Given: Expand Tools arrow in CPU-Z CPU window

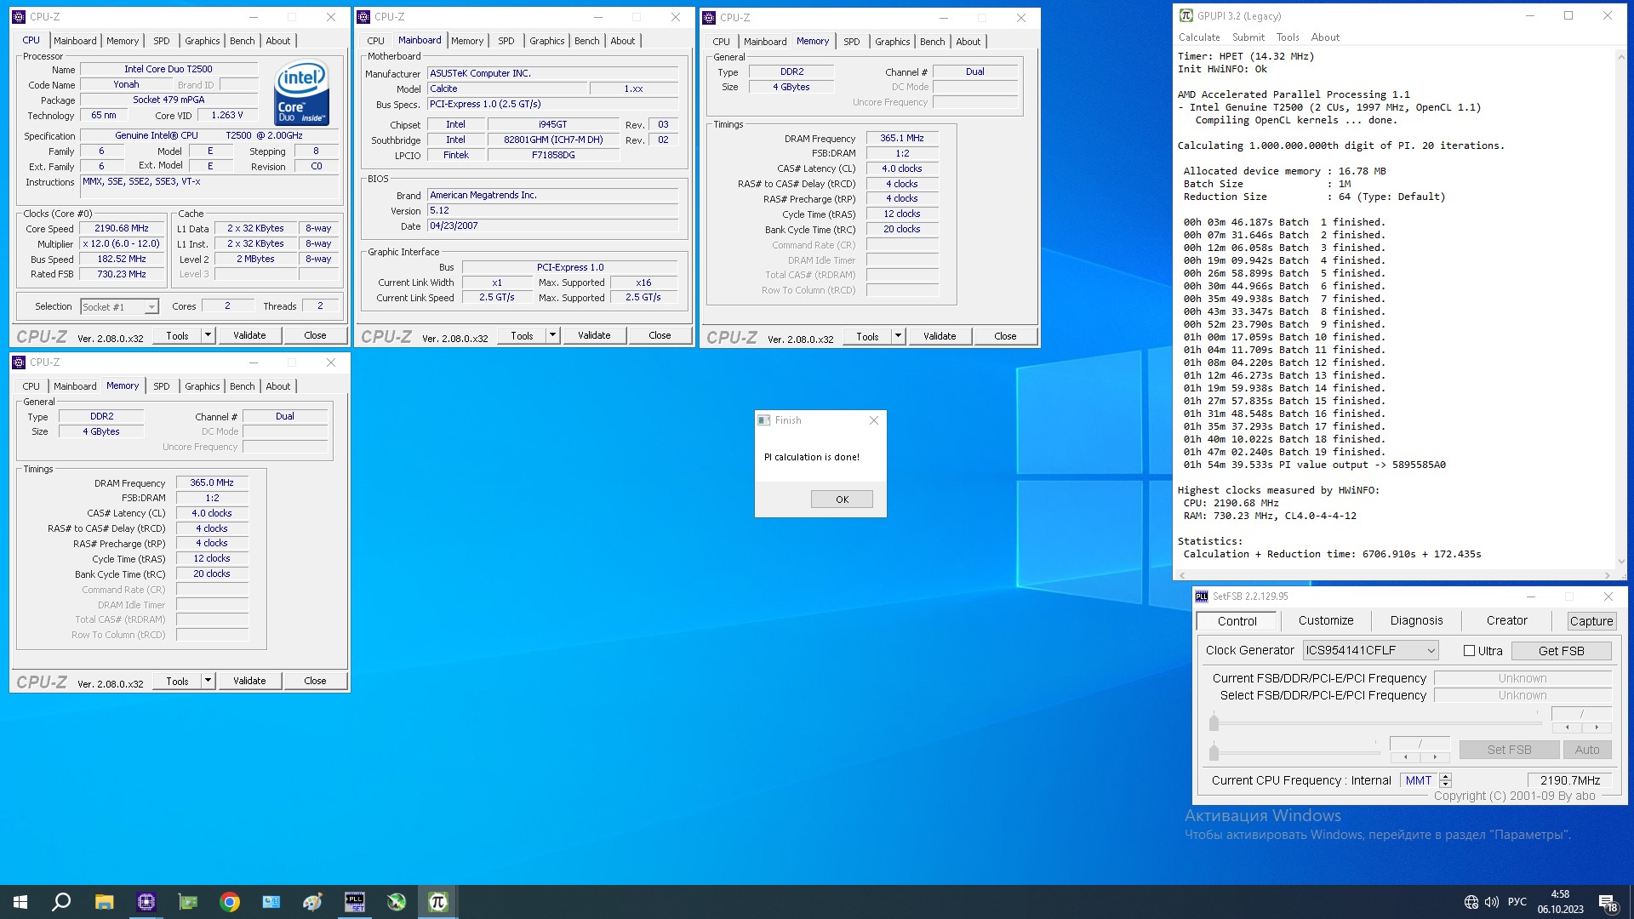Looking at the screenshot, I should (208, 335).
